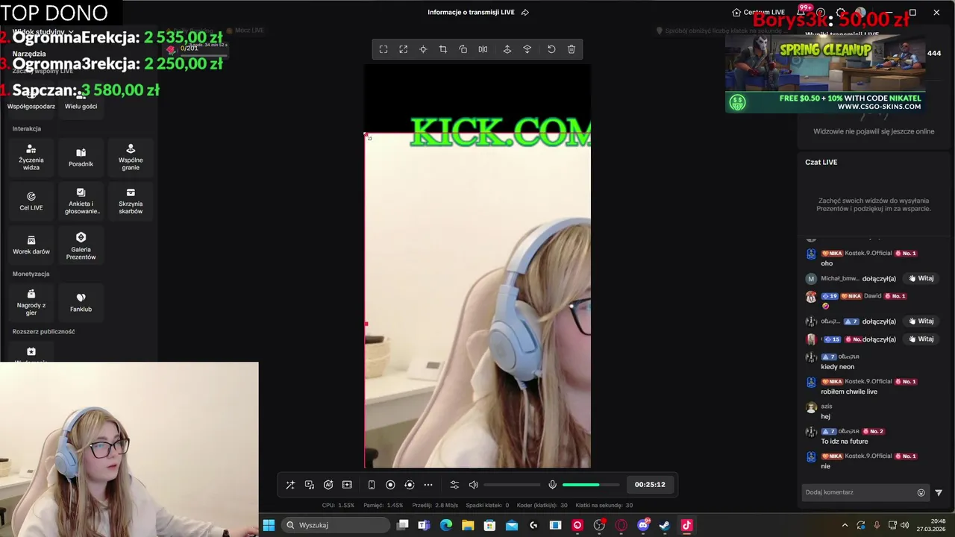955x537 pixels.
Task: Mute the desktop speaker audio
Action: point(473,485)
